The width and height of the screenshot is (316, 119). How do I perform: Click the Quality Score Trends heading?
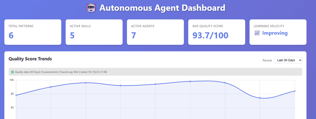(30, 59)
